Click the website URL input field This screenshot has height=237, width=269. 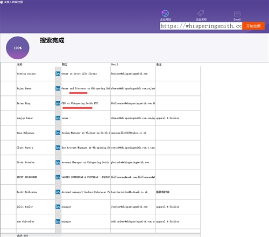201,26
